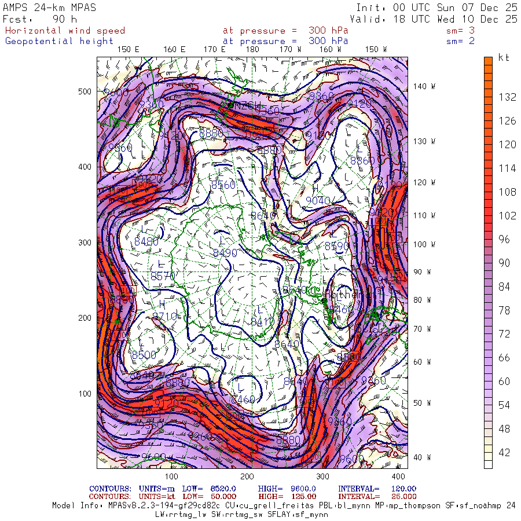This screenshot has height=521, width=521.
Task: Click the red colorbar segment beside 102
Action: (x=488, y=216)
